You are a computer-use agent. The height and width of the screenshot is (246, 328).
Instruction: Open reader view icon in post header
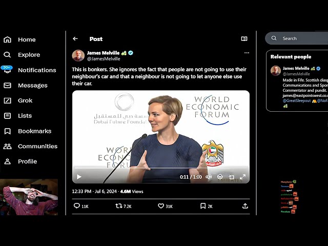point(244,39)
